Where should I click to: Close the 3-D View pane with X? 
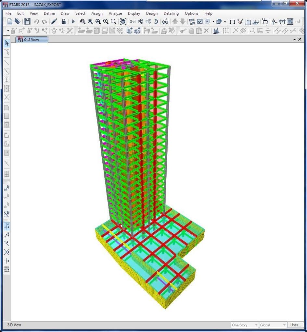click(x=300, y=39)
